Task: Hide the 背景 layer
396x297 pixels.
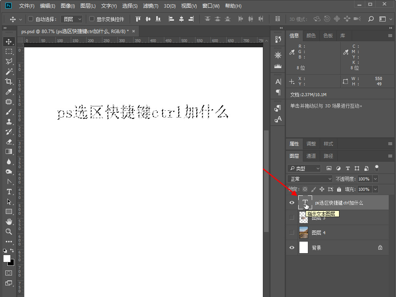Action: (x=292, y=248)
